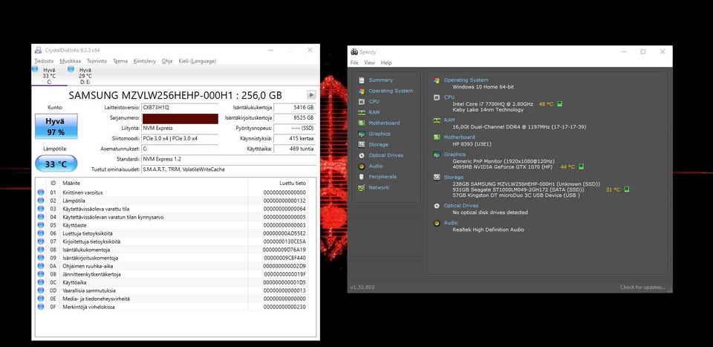Click the Audio heading link in summary pane

[451, 223]
